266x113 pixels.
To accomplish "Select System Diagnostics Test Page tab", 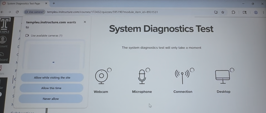I will coord(24,3).
